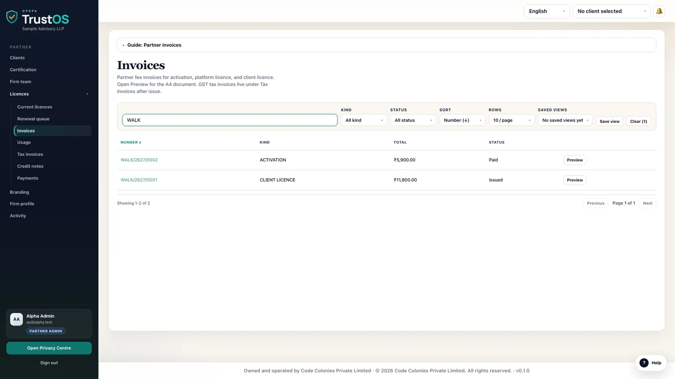Select Current licences submenu item
The image size is (675, 379).
[x=35, y=107]
